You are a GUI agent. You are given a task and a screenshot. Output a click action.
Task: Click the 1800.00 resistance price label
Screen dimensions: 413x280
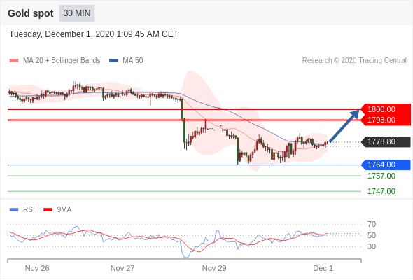click(x=386, y=109)
